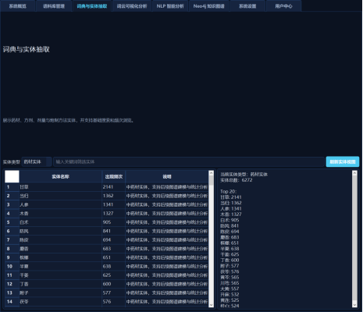Image resolution: width=363 pixels, height=312 pixels.
Task: Select row header 5 in entity table
Action: tap(12, 222)
